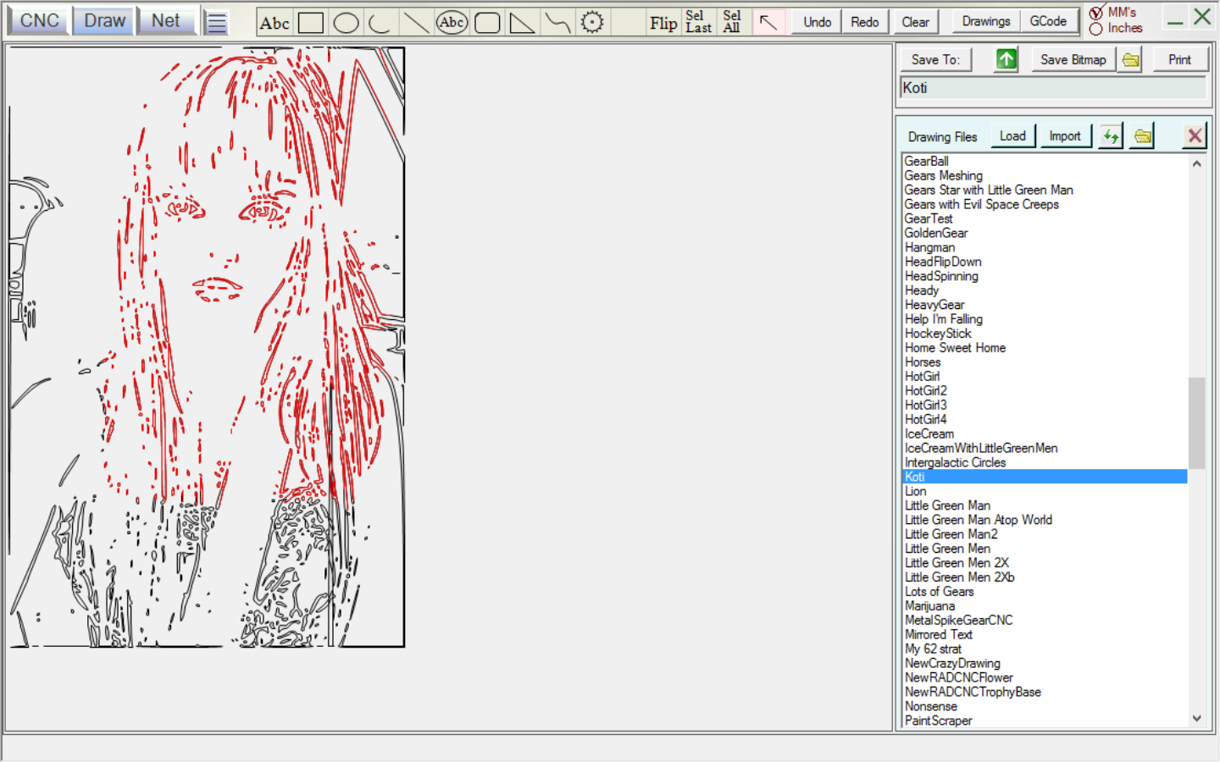Click Sel Last in toolbar
This screenshot has height=762, width=1220.
click(698, 22)
